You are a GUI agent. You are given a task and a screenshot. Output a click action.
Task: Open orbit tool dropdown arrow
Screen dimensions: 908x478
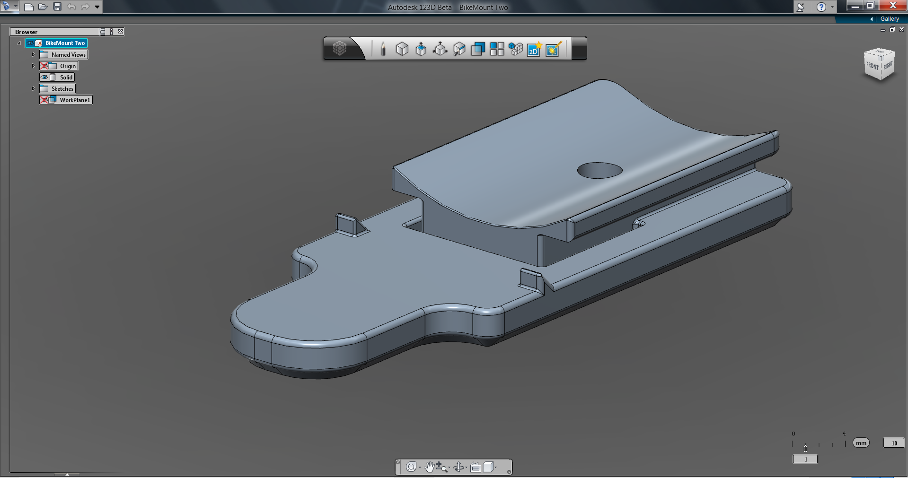(x=466, y=468)
